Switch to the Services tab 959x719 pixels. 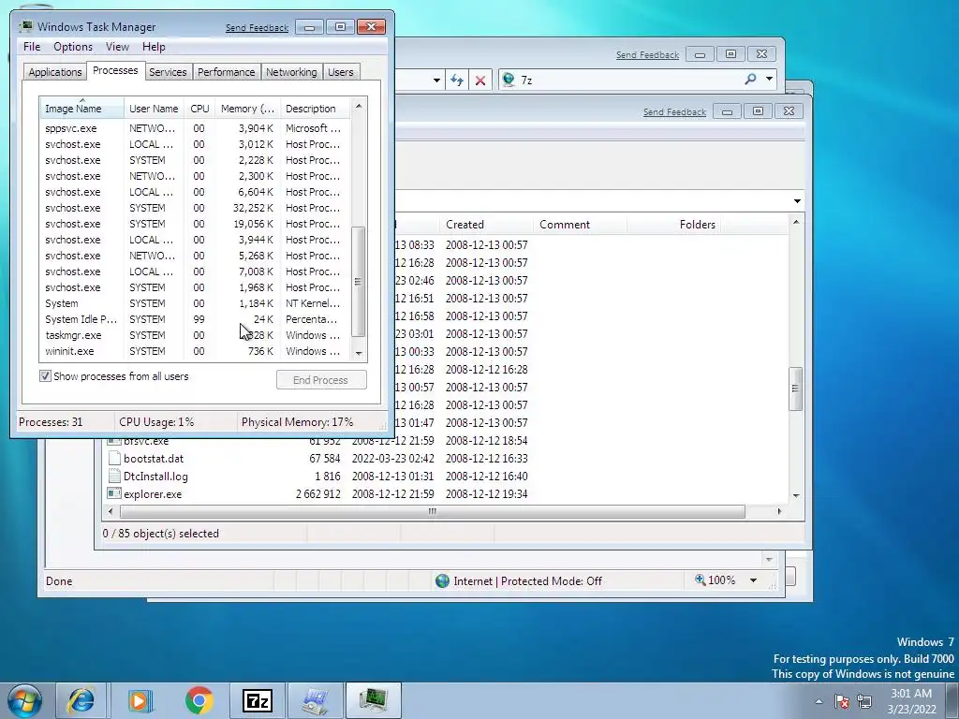[x=168, y=72]
